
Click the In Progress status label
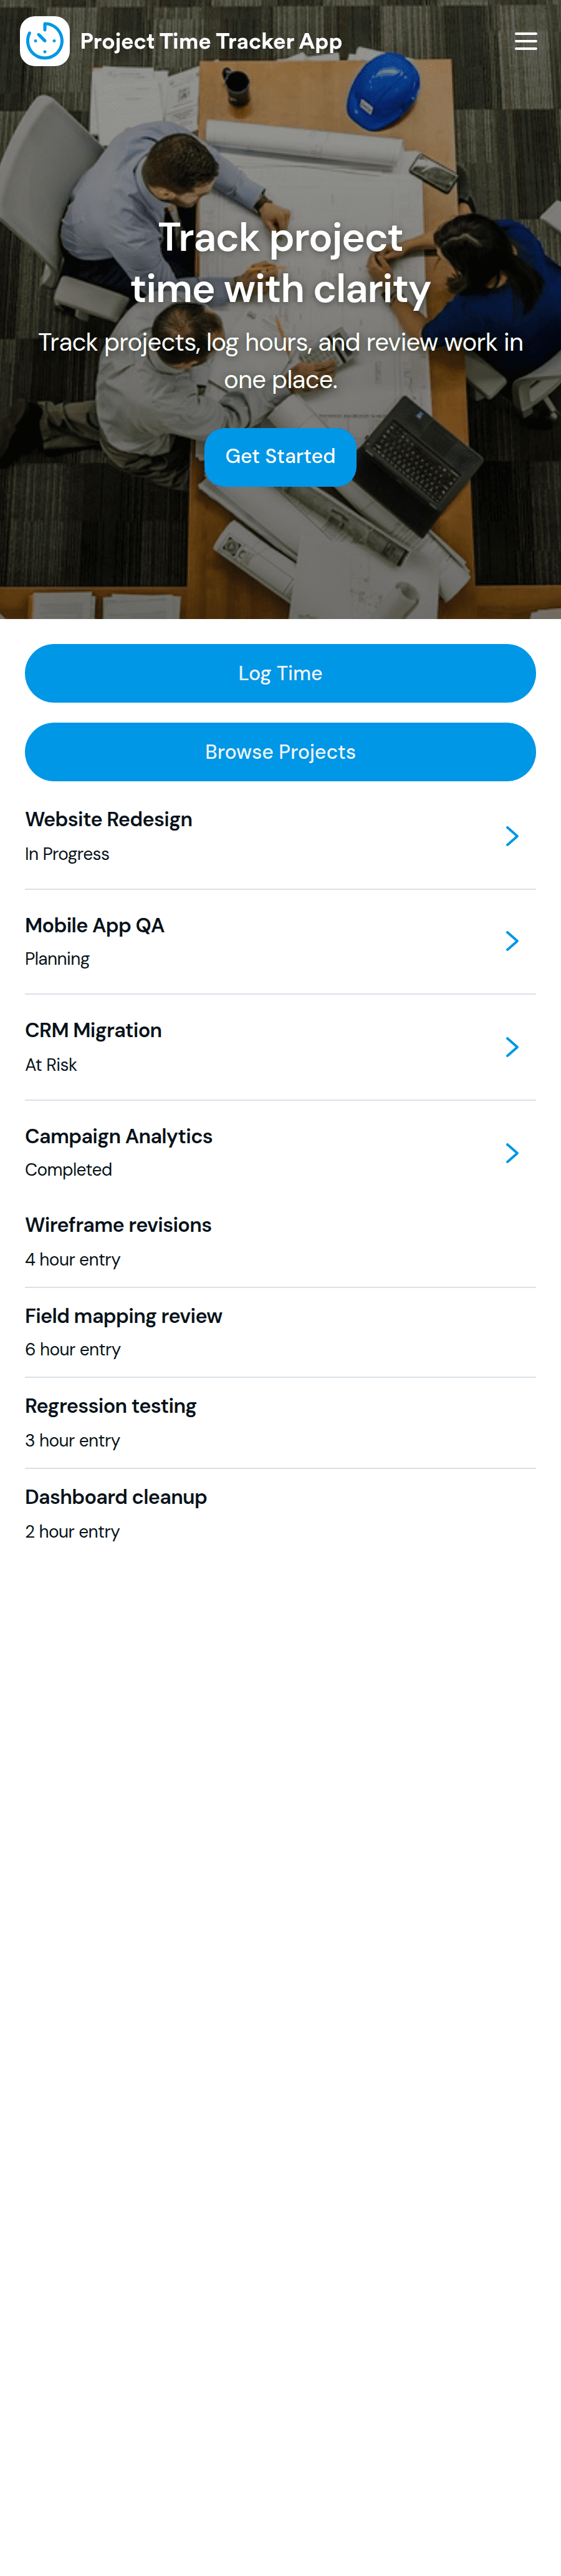coord(67,854)
